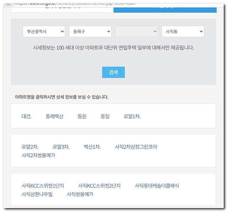The height and width of the screenshot is (212, 228).
Task: Open the 부산광역시 city dropdown
Action: [x=44, y=31]
